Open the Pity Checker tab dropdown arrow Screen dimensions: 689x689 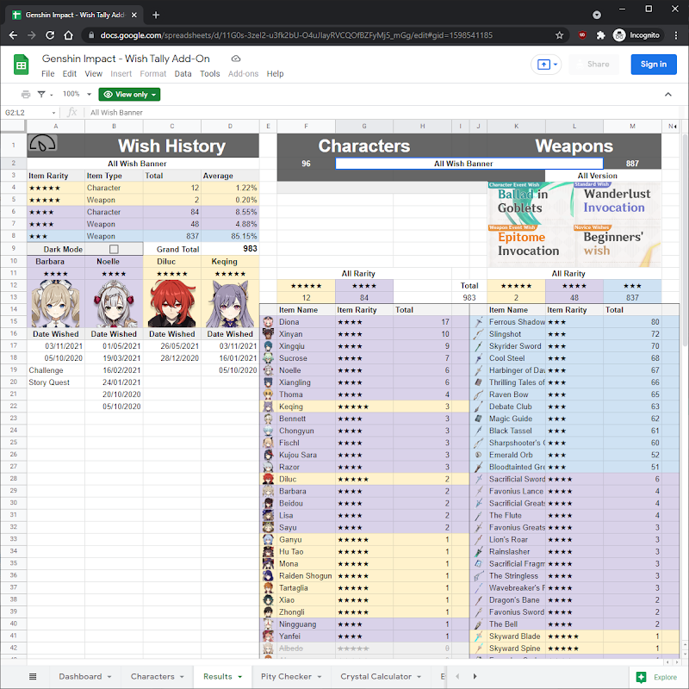tap(320, 677)
